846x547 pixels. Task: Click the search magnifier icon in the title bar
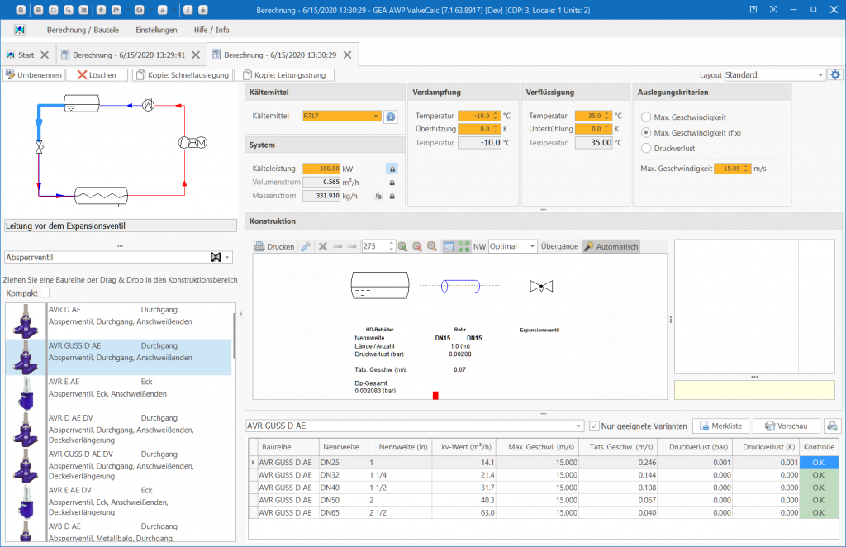pos(68,10)
